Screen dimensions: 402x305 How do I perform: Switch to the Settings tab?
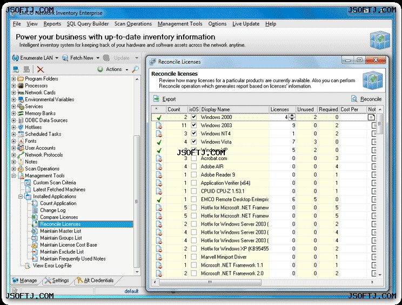click(57, 280)
